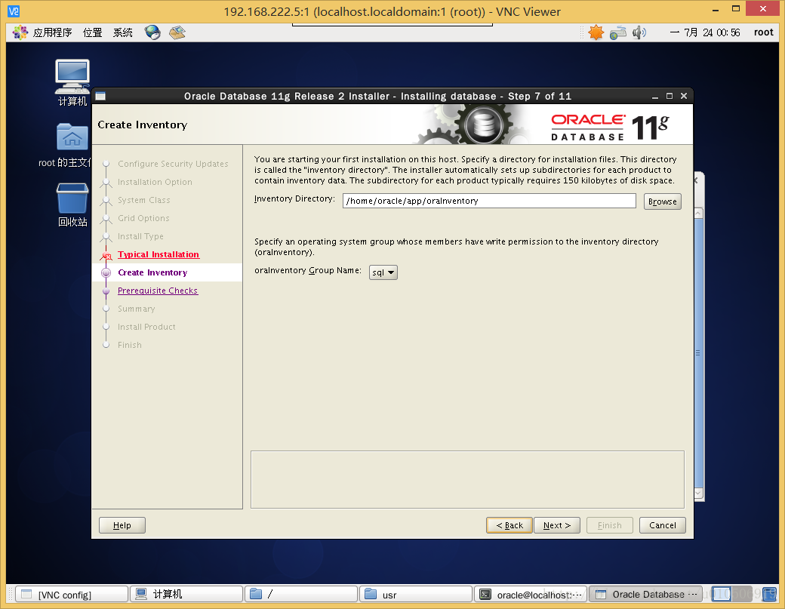The image size is (785, 609).
Task: Click the installer window menu icon
Action: pyautogui.click(x=100, y=96)
